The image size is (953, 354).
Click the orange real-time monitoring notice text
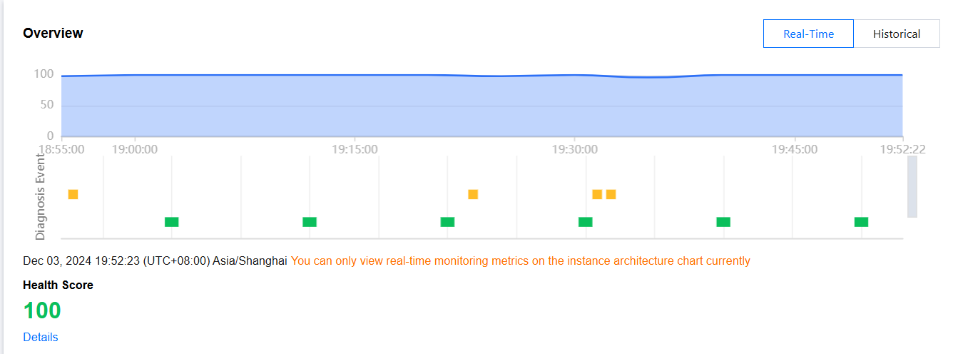point(520,261)
